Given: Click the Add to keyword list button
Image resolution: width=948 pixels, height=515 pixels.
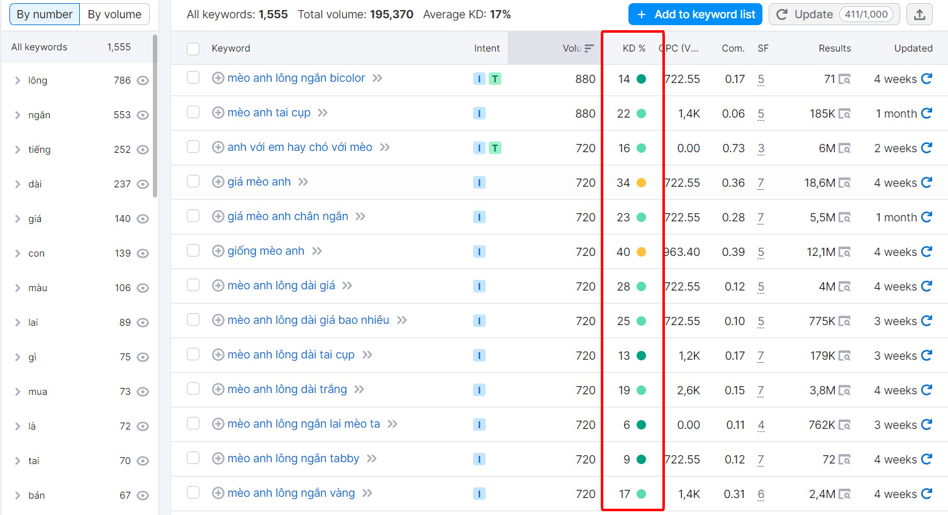Looking at the screenshot, I should tap(694, 13).
